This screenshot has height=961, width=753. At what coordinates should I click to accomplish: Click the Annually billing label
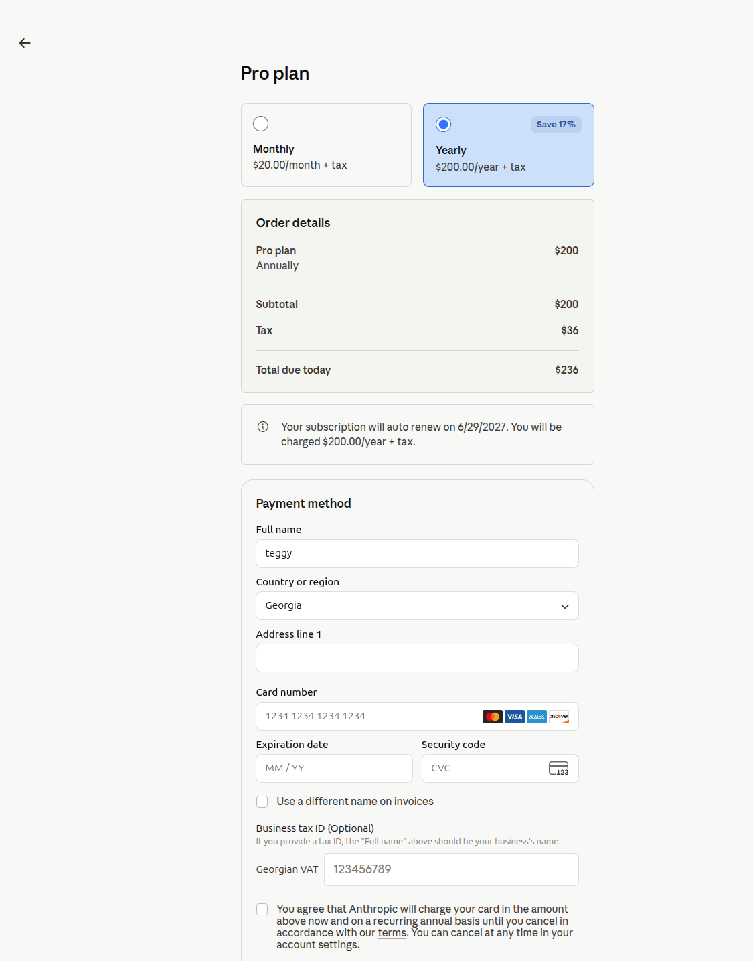277,266
